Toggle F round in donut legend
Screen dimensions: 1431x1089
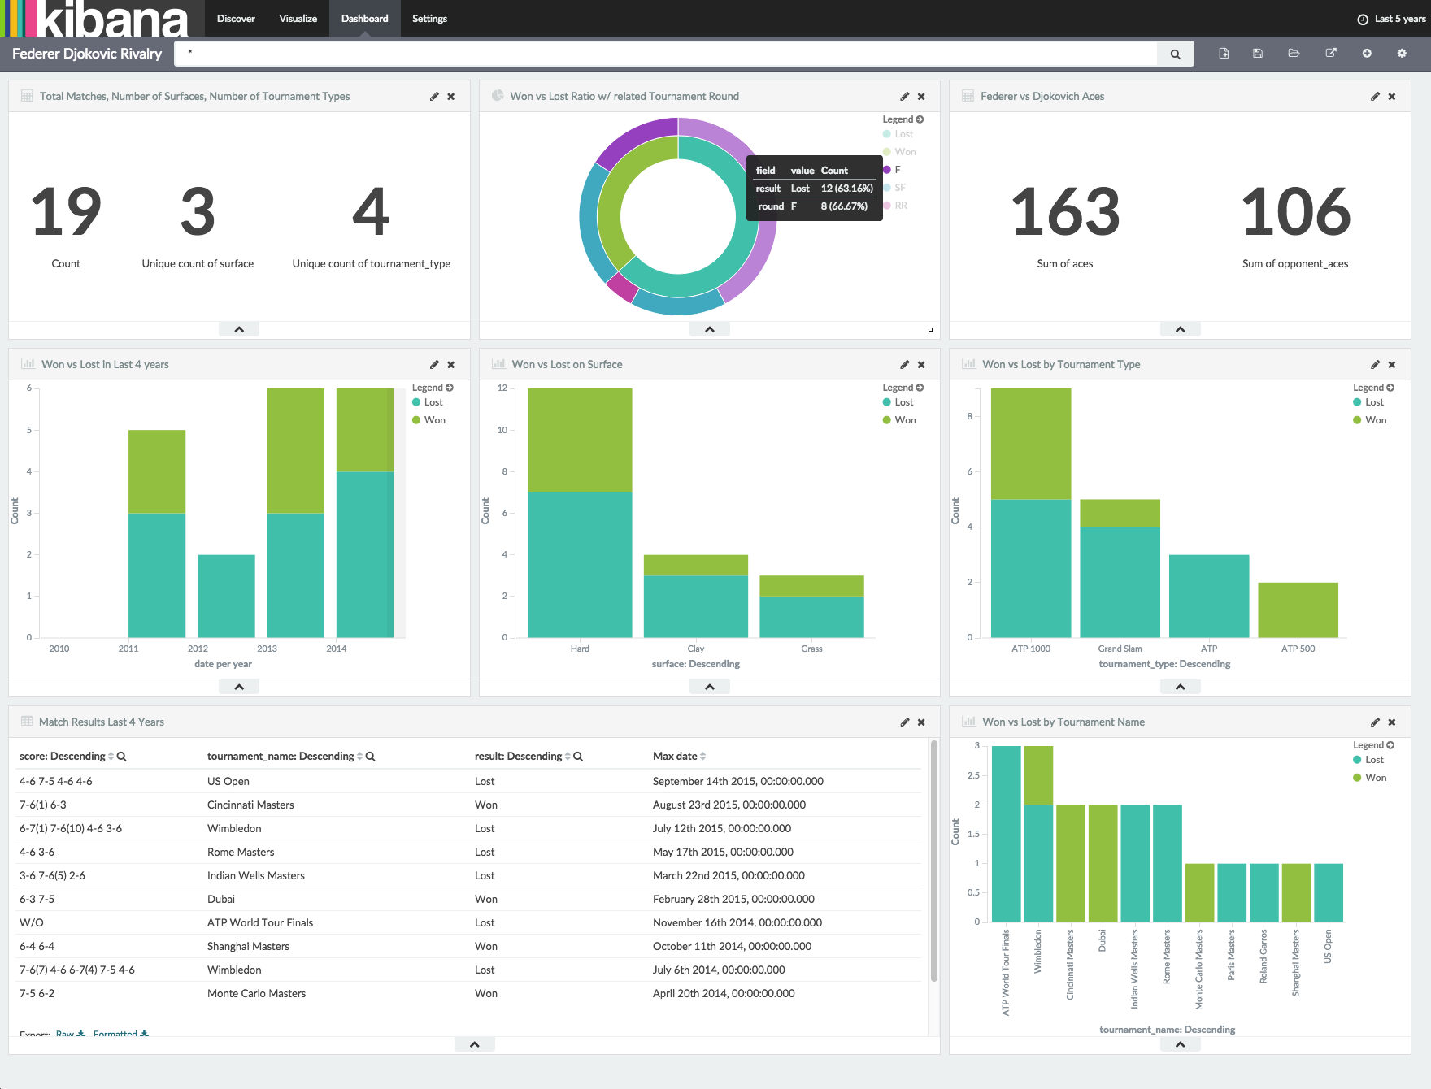pyautogui.click(x=892, y=170)
